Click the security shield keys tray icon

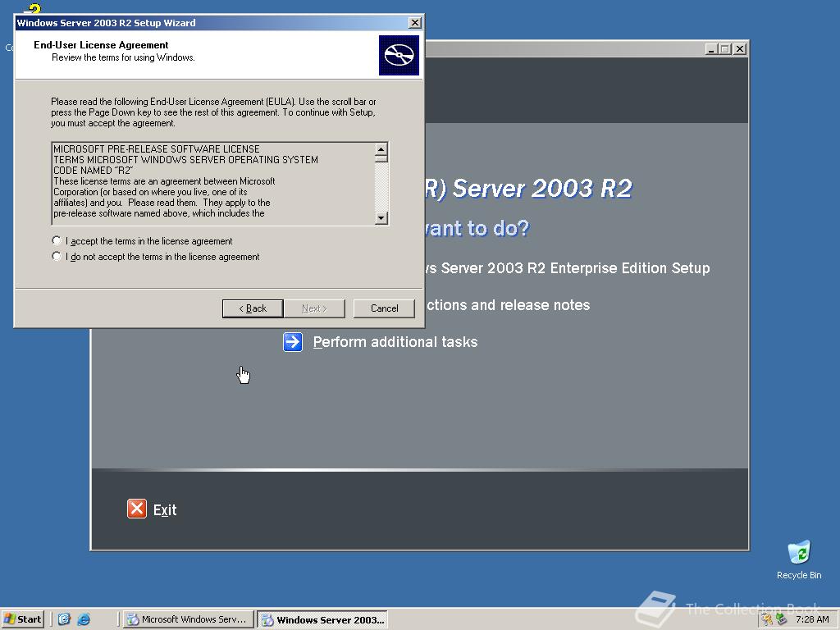pos(767,619)
